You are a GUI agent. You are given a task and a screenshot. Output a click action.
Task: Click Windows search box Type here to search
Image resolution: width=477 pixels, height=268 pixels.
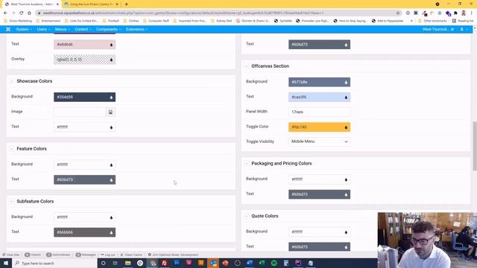(x=54, y=263)
